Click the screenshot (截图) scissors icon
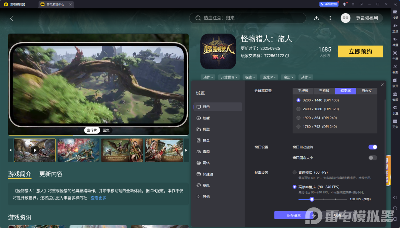The image size is (400, 228). (x=395, y=67)
